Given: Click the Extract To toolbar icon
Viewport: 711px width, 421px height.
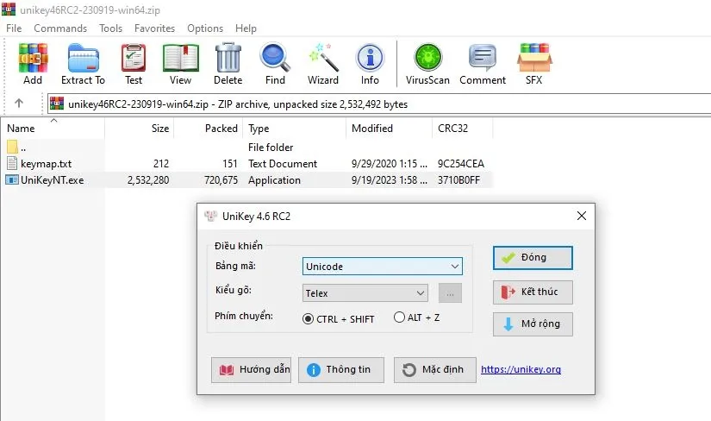Looking at the screenshot, I should click(83, 65).
